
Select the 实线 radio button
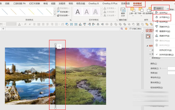150,54
